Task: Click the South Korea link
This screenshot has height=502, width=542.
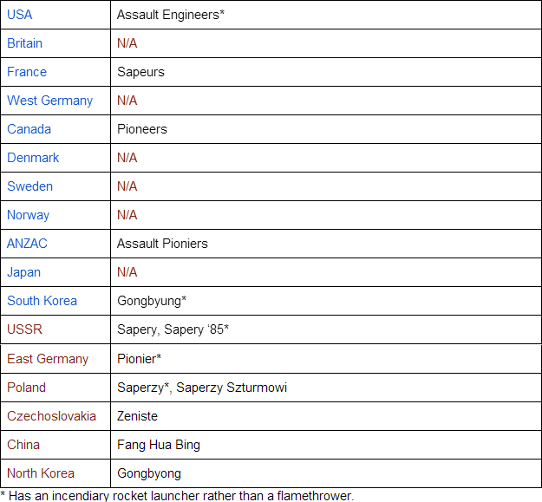Action: tap(42, 301)
